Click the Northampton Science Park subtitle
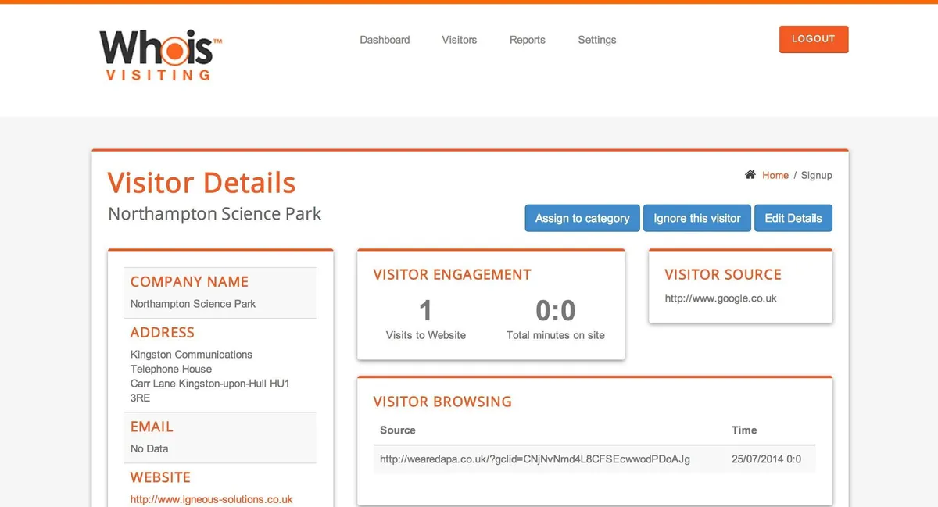Viewport: 938px width, 507px height. (x=215, y=214)
